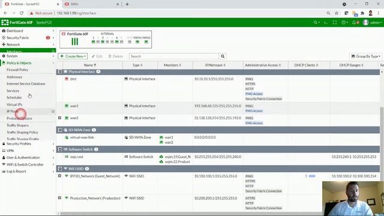The image size is (384, 216).
Task: Collapse Policy & Objects menu
Action: click(28, 63)
